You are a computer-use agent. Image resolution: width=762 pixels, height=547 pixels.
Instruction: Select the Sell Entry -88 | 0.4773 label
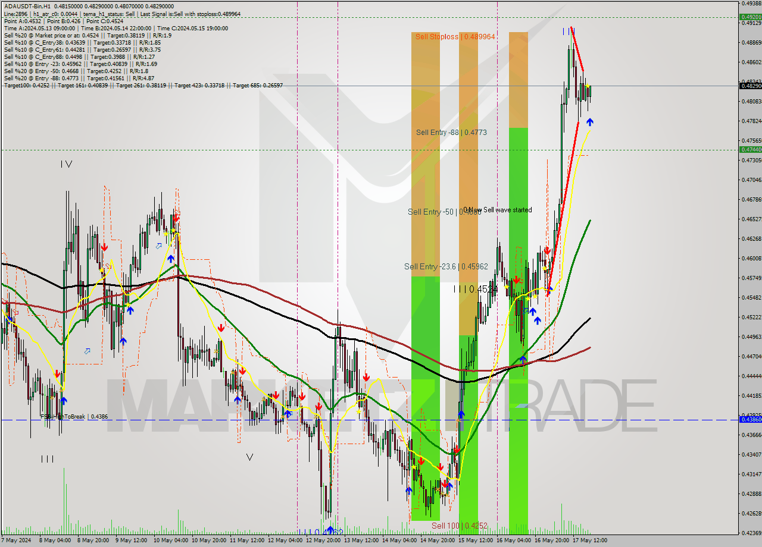(452, 133)
